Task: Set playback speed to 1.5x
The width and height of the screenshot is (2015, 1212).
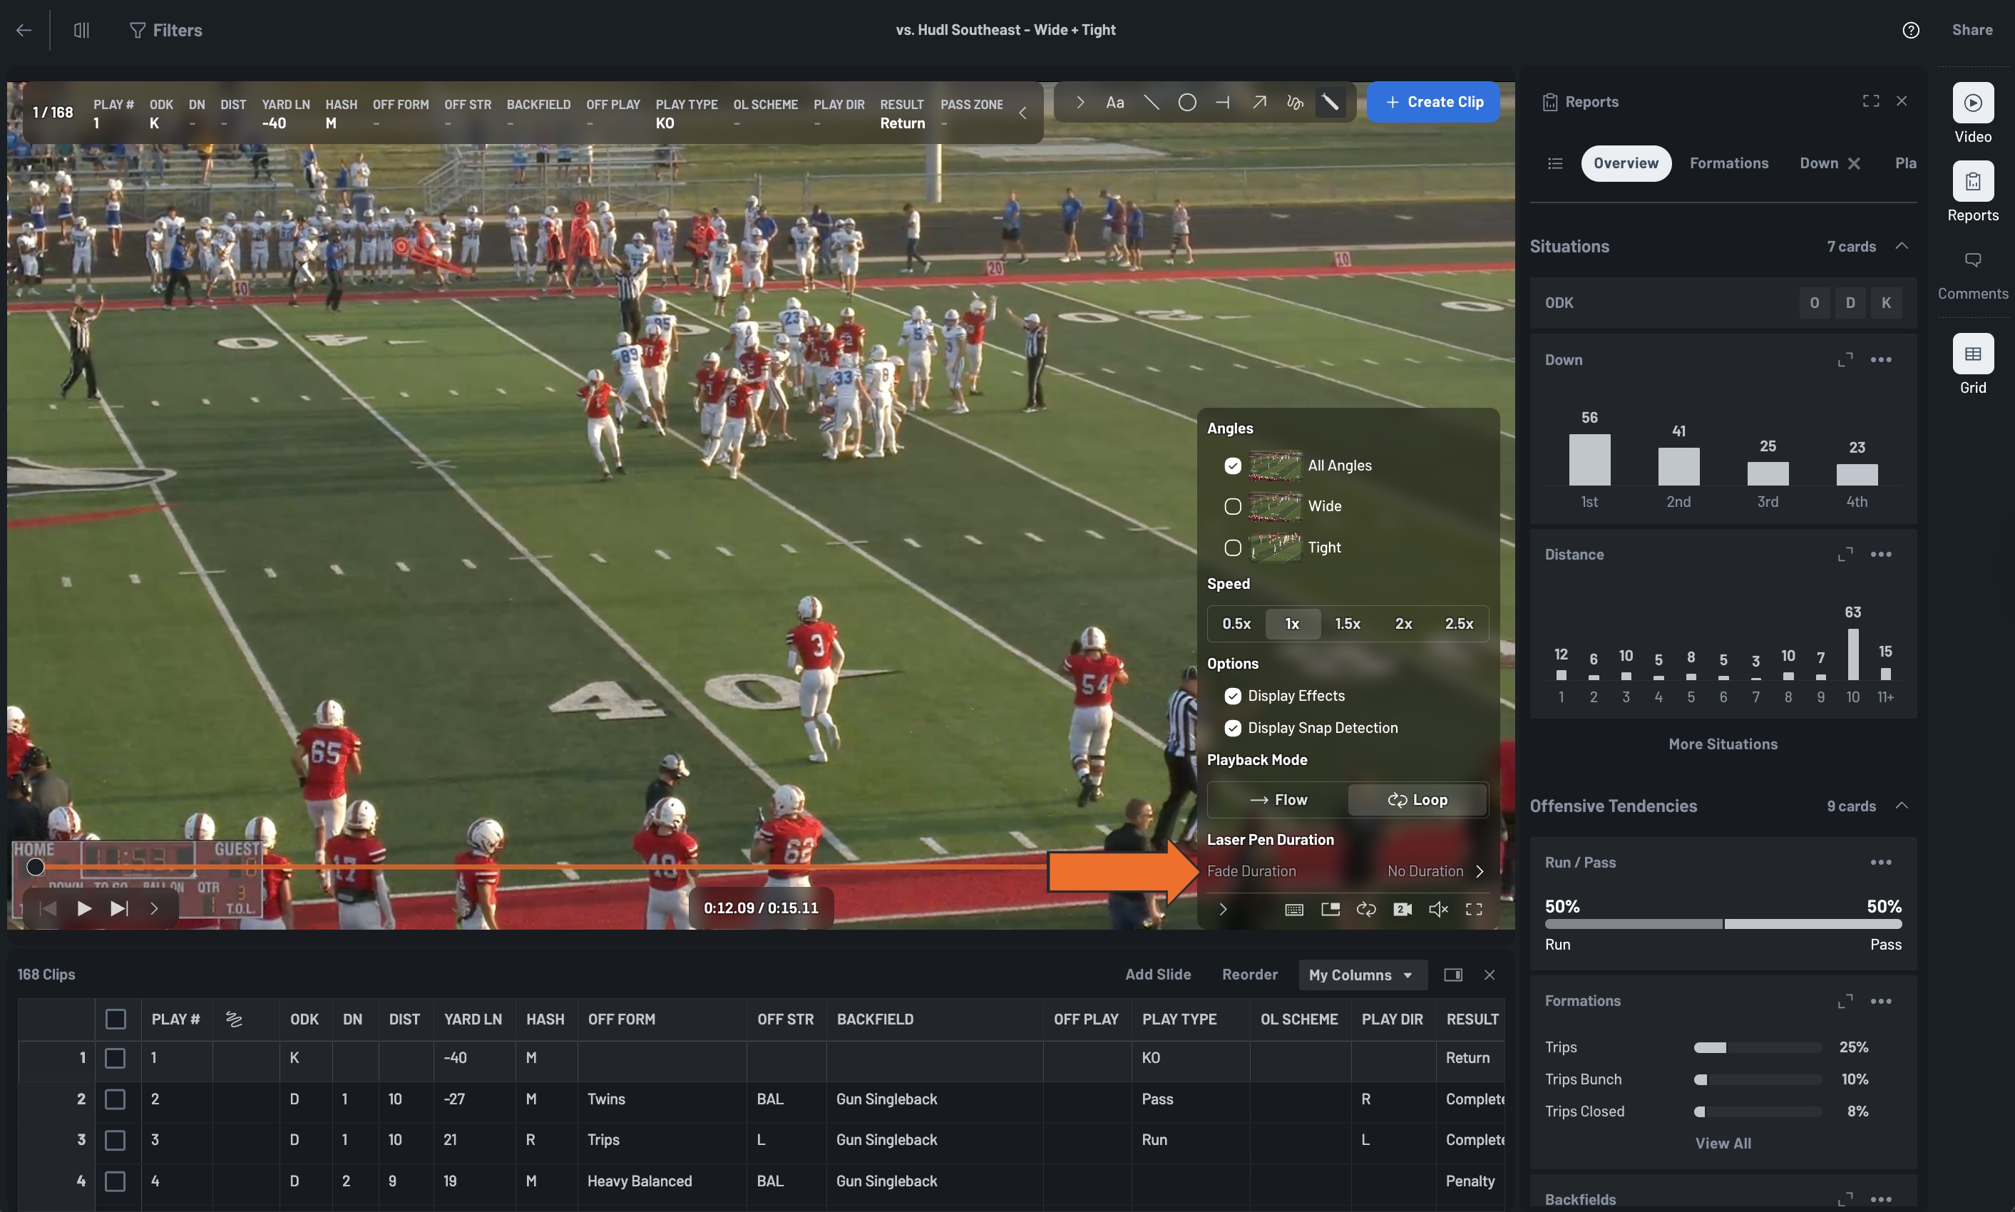Action: [x=1347, y=624]
